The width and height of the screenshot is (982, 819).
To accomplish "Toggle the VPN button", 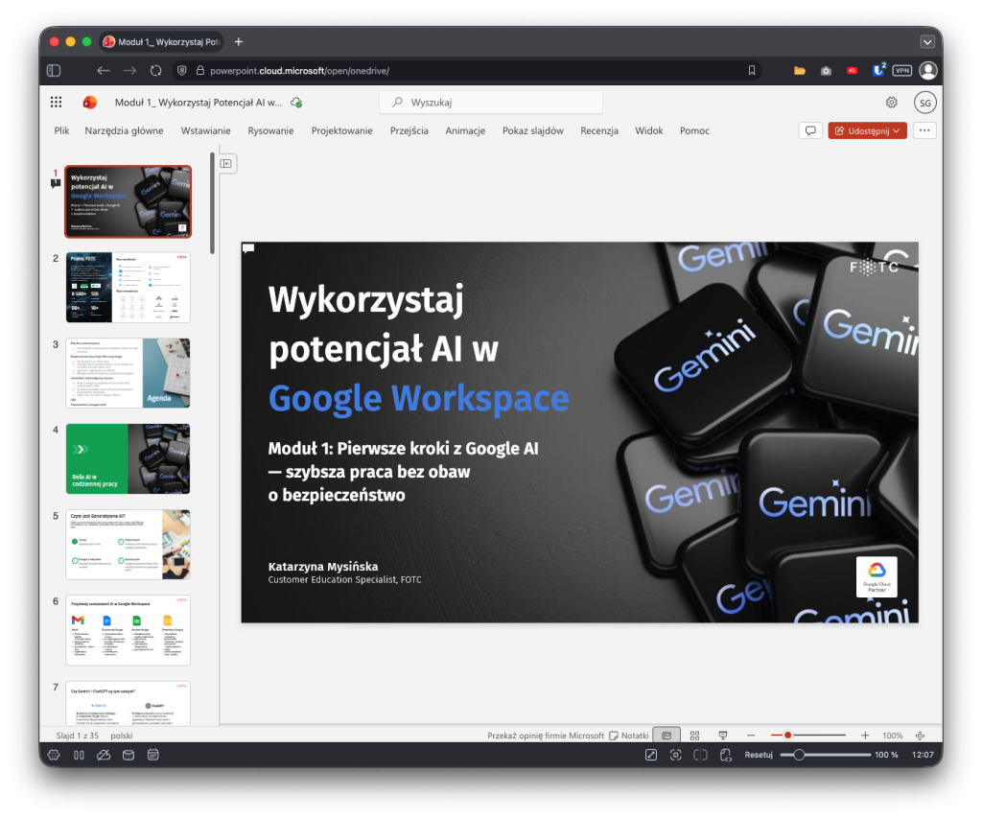I will 902,71.
